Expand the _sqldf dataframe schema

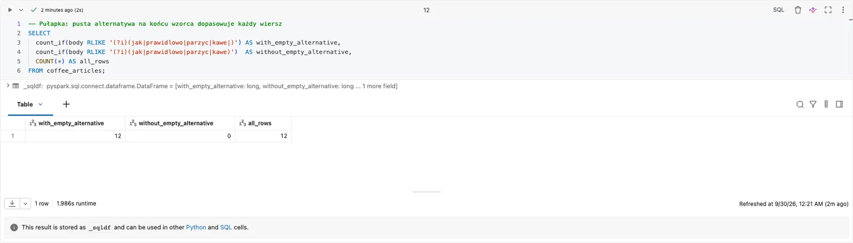[7, 86]
